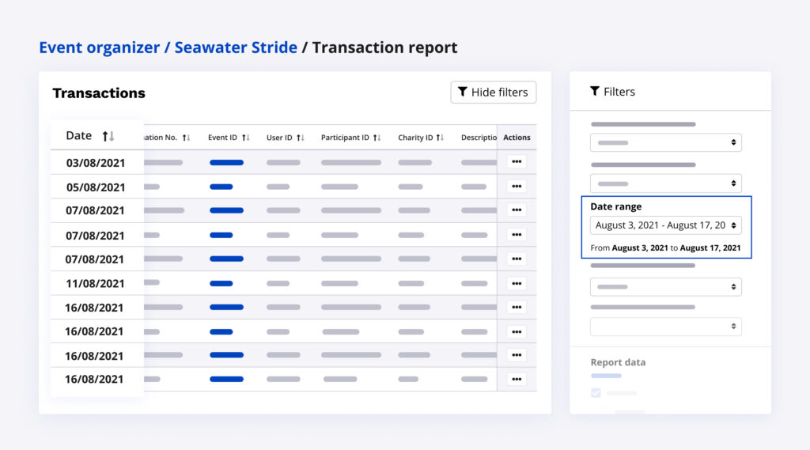The width and height of the screenshot is (810, 450).
Task: Sort transactions by Date column
Action: pyautogui.click(x=108, y=136)
